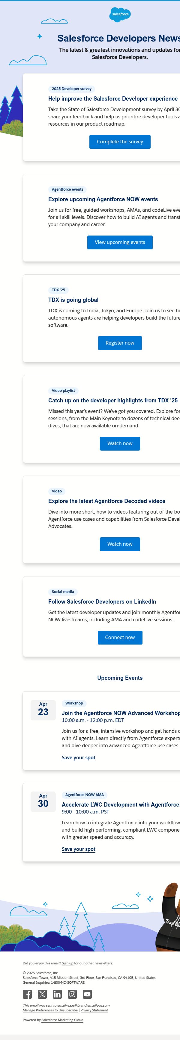
Task: Click the Complete the survey button
Action: coord(120,142)
